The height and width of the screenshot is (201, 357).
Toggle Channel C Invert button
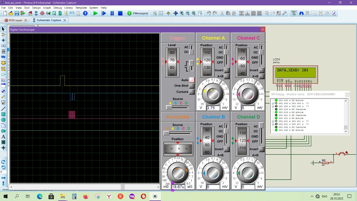[262, 70]
